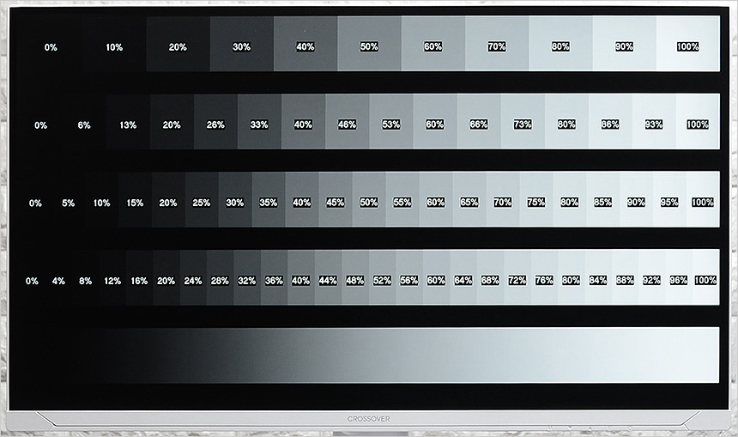Image resolution: width=738 pixels, height=437 pixels.
Task: Click the 68% grayscale patch
Action: pyautogui.click(x=490, y=281)
